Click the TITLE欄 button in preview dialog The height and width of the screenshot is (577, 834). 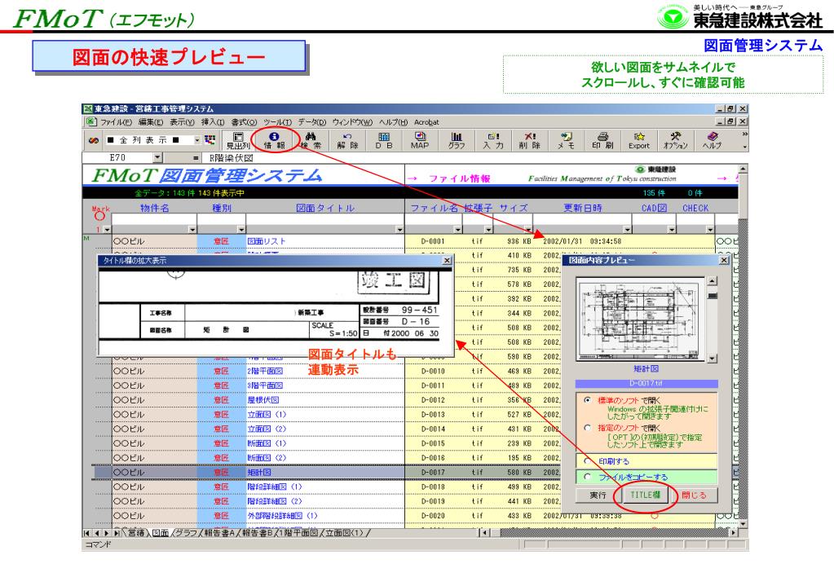pos(645,496)
